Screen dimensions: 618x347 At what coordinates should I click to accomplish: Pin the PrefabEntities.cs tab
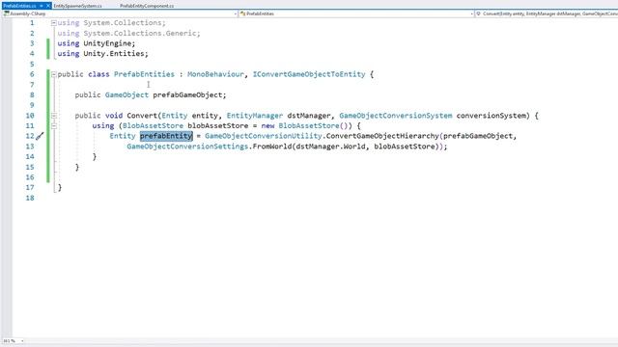pyautogui.click(x=42, y=6)
